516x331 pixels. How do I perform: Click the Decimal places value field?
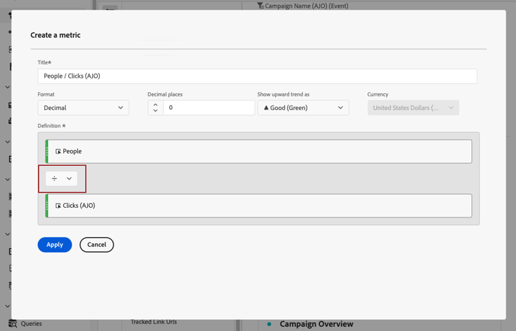[208, 107]
